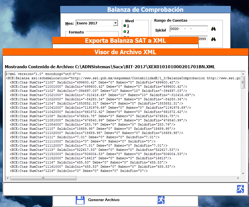Click the line with NumCta="11112000"

89,145
